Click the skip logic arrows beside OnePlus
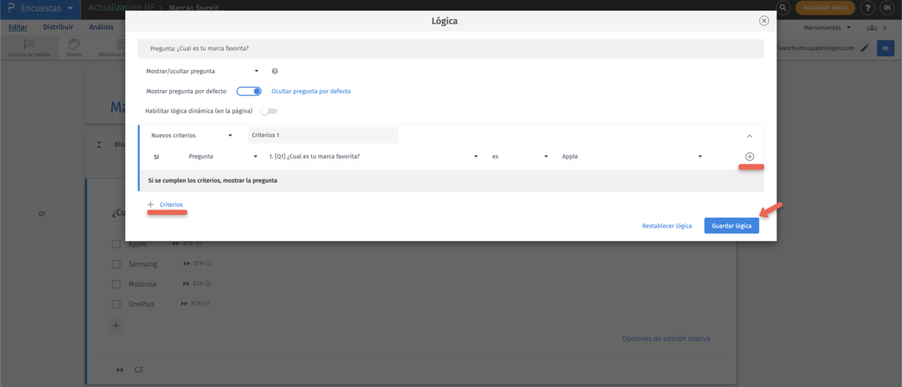The image size is (902, 387). [185, 304]
